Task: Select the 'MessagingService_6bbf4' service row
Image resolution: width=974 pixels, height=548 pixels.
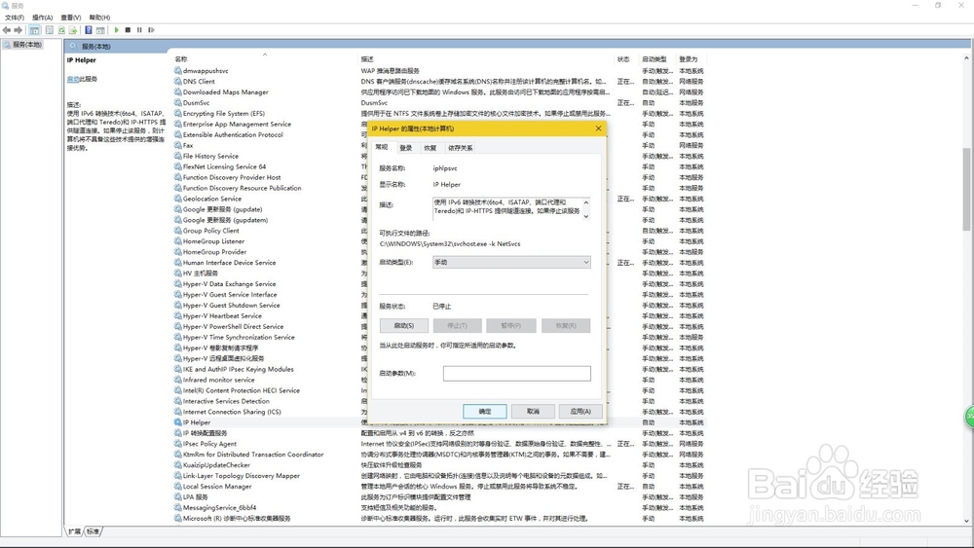Action: 440,508
